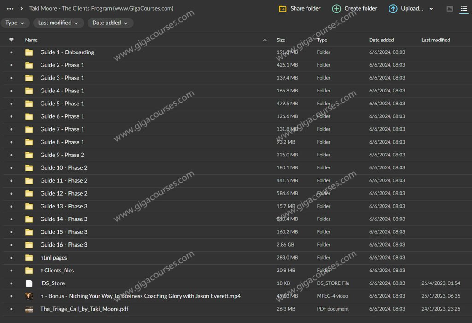
Task: Click the Create folder plus icon
Action: (x=336, y=9)
